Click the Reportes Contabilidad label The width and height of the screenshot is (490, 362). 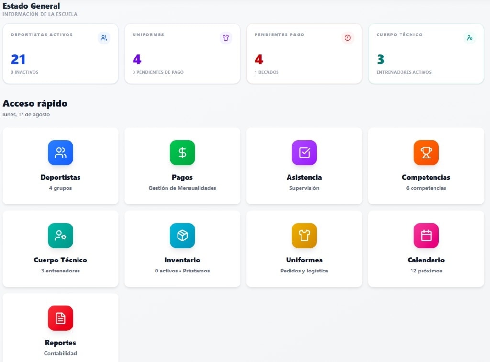click(x=60, y=353)
